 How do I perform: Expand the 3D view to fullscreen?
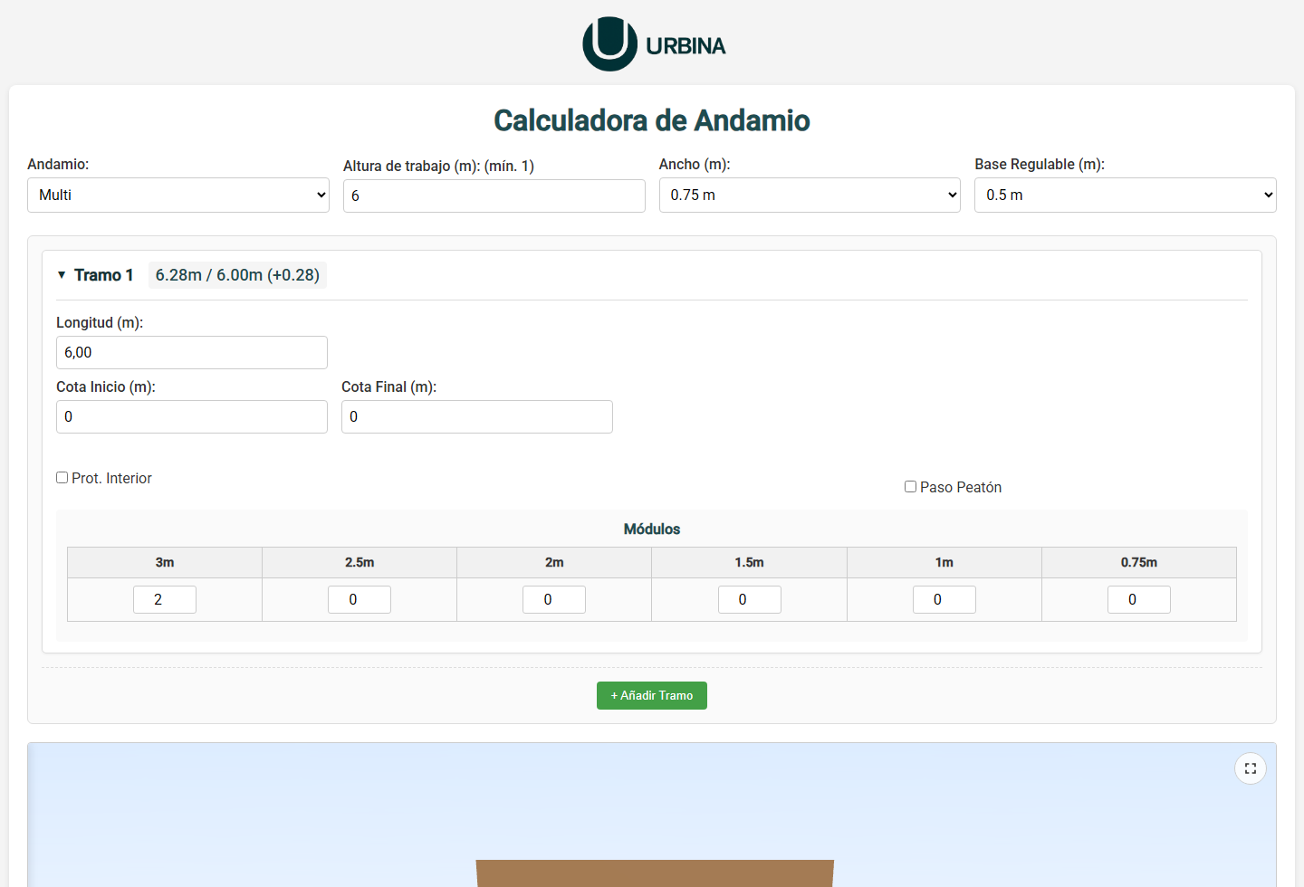click(x=1251, y=768)
